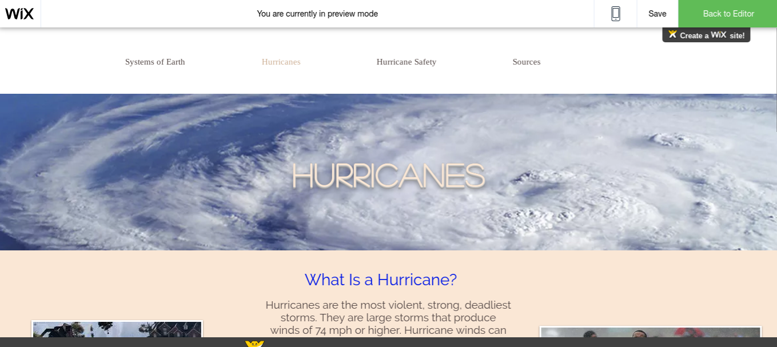777x347 pixels.
Task: Click the 'WiX' word in the banner
Action: (x=719, y=35)
